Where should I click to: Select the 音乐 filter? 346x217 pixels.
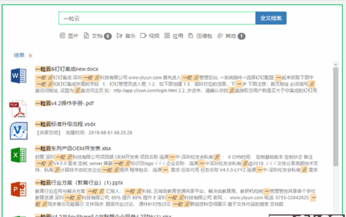(126, 36)
